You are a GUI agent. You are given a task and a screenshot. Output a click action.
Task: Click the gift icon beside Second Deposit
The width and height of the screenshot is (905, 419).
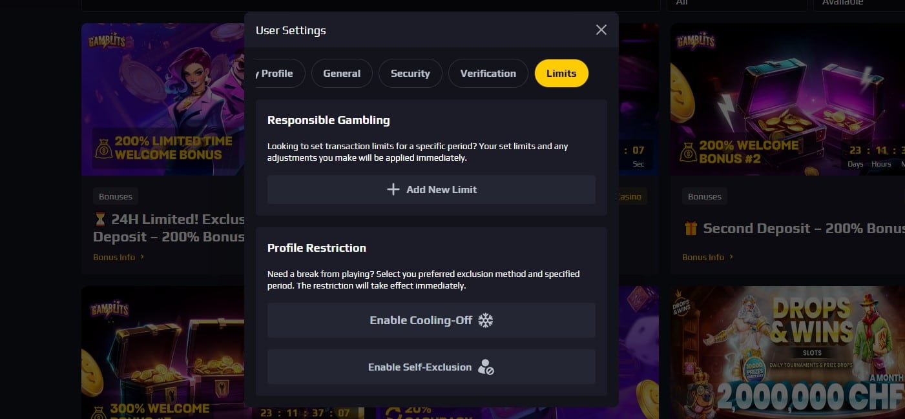pos(689,229)
